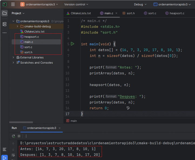Viewport: 195px width, 160px height.
Task: Open the Version control dropdown
Action: click(x=76, y=4)
